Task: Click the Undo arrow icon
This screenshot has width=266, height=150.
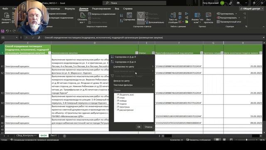Action: [7, 31]
